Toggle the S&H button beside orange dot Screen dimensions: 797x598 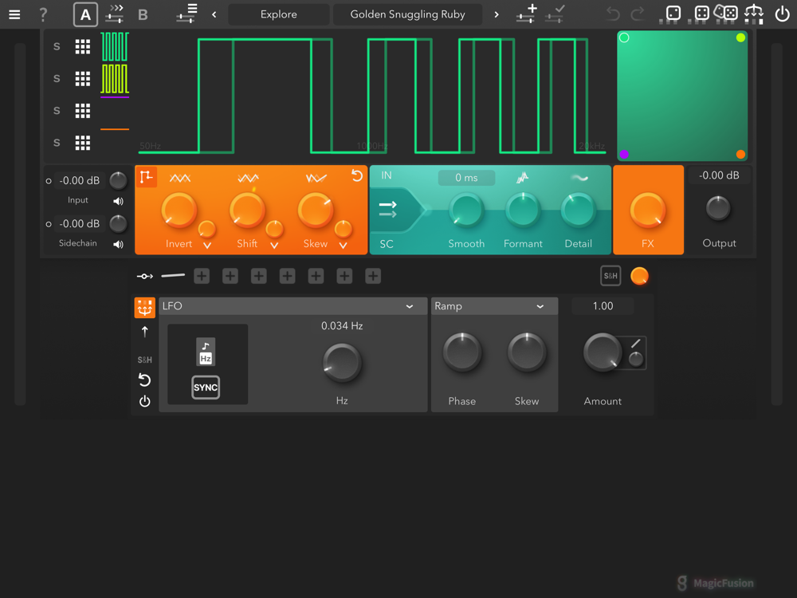pos(611,276)
